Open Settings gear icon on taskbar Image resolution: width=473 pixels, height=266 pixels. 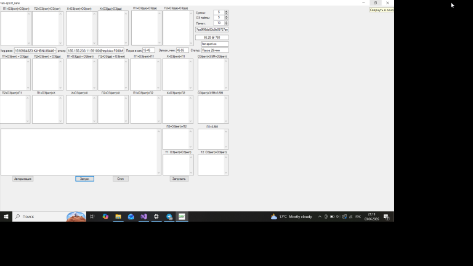(156, 217)
